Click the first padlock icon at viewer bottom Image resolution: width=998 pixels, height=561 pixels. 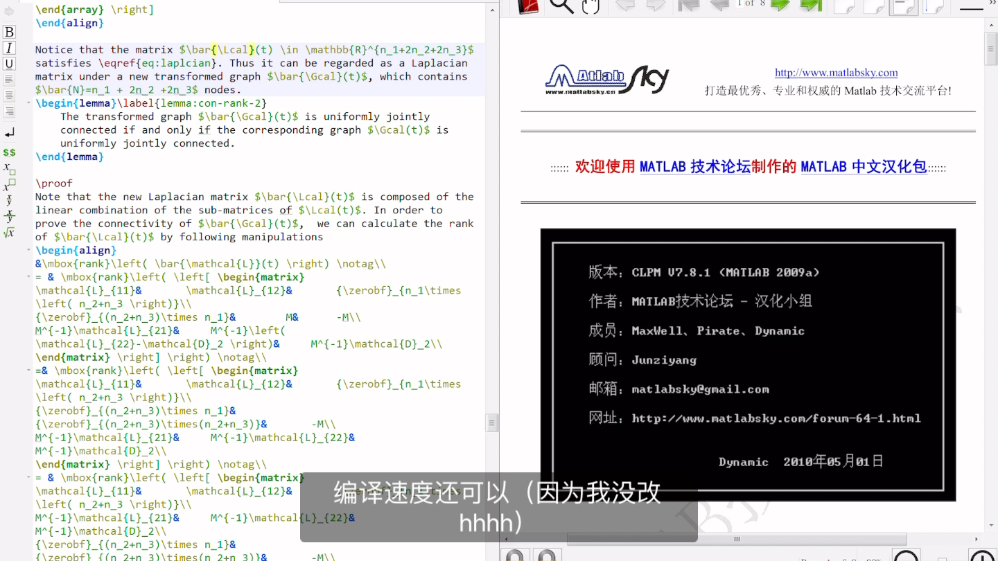(x=516, y=555)
